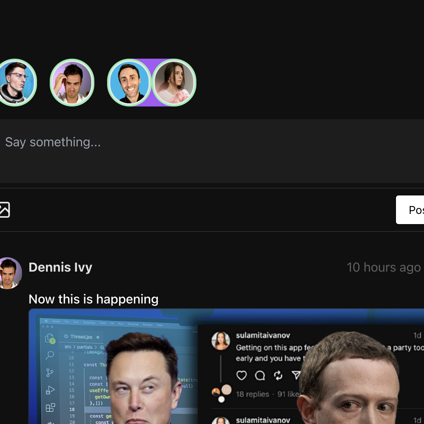Screen dimensions: 424x424
Task: Click the 'Now this is happening' post text
Action: (93, 299)
